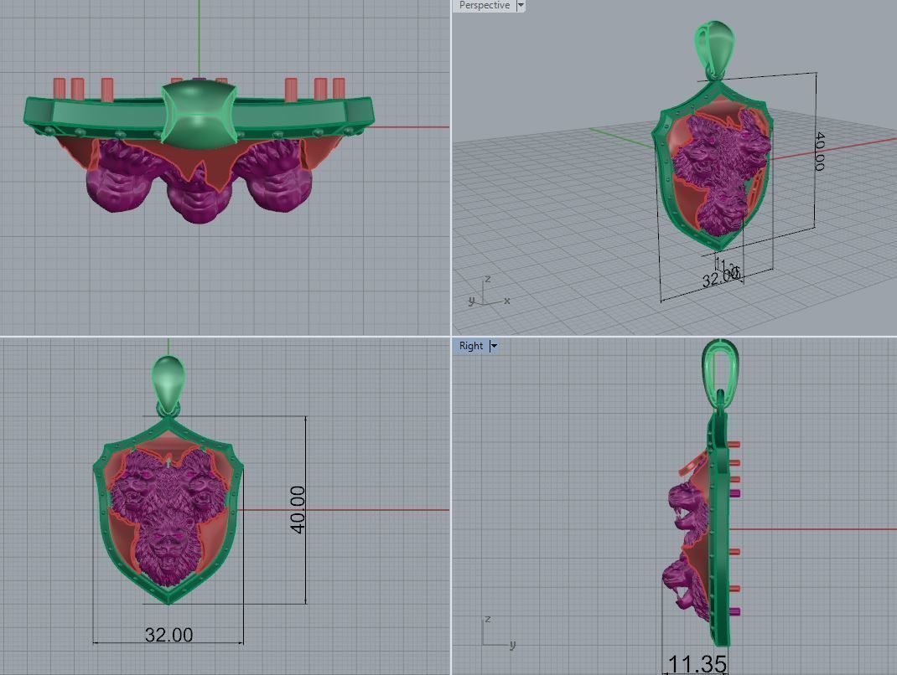Select the 11.35 depth dimension in Right view

pos(697,664)
